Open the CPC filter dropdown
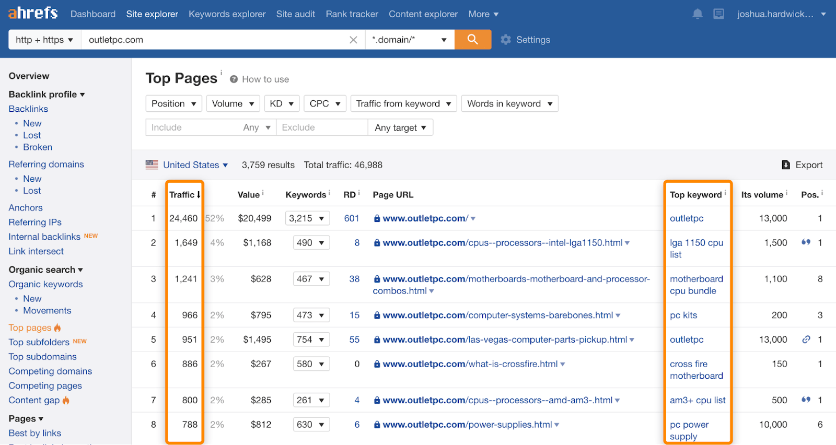The width and height of the screenshot is (836, 445). 325,103
